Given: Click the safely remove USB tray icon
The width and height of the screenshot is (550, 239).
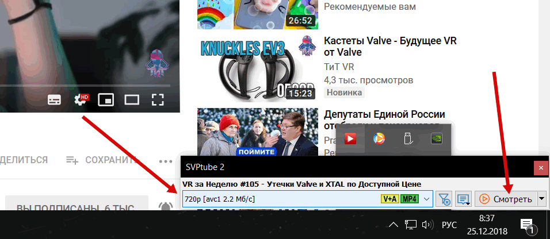Looking at the screenshot, I should [408, 139].
